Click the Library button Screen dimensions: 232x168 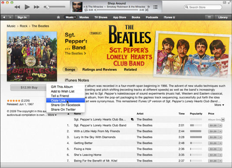[x=223, y=17]
